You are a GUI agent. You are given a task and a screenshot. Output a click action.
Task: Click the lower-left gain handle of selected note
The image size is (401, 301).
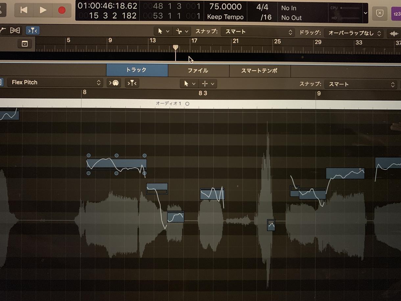point(88,173)
